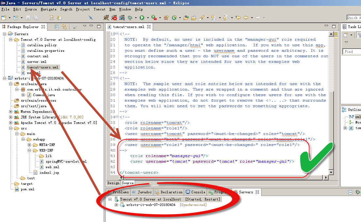Click the Back navigation arrow

[246, 18]
